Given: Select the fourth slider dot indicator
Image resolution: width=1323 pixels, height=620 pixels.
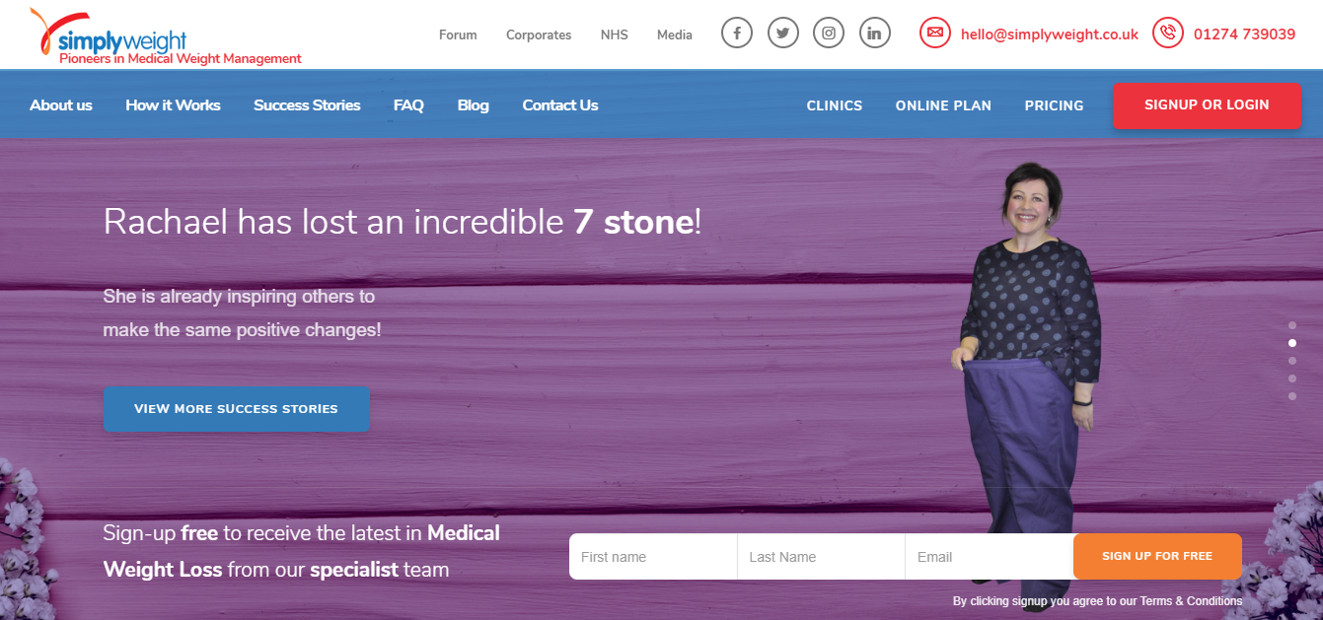Looking at the screenshot, I should pos(1292,379).
